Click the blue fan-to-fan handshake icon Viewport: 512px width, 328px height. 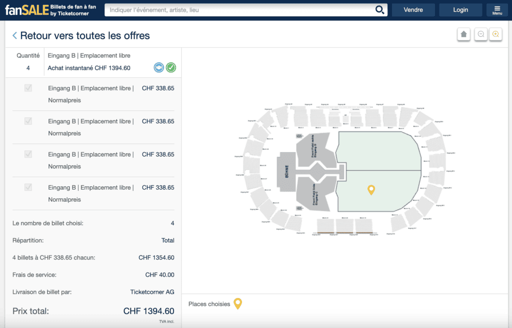point(158,67)
